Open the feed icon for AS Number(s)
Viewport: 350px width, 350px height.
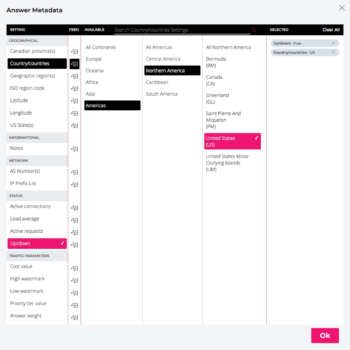coord(74,172)
